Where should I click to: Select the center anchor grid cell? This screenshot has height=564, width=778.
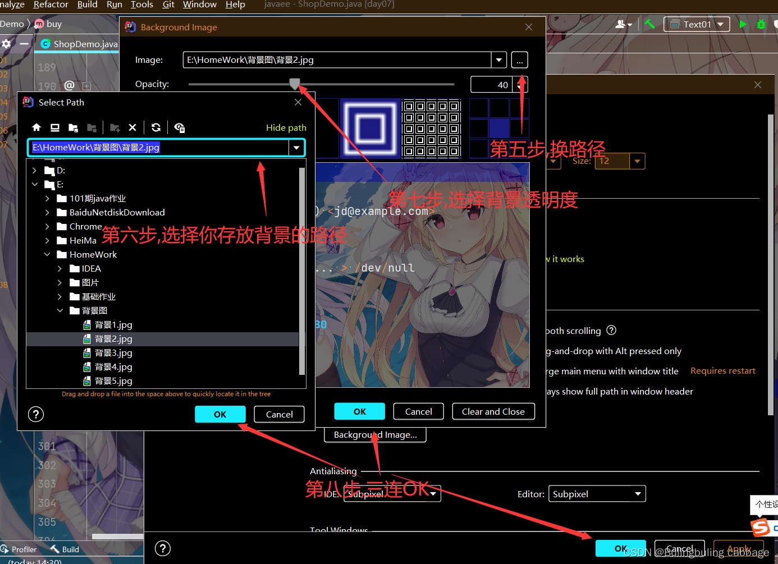[499, 128]
